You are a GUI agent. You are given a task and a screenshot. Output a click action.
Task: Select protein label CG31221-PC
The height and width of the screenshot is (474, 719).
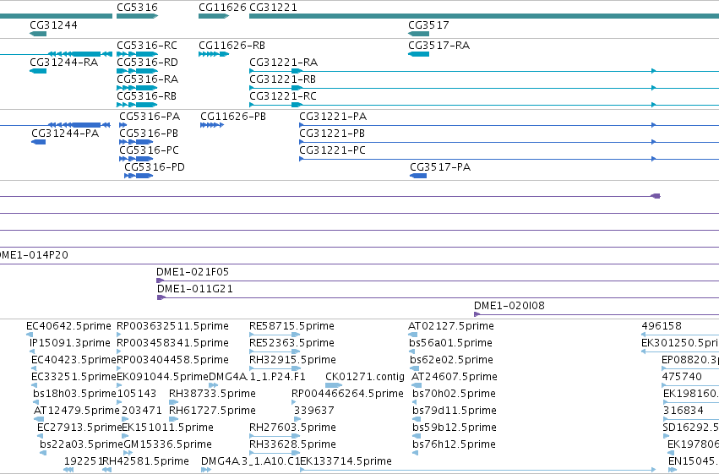tap(332, 150)
